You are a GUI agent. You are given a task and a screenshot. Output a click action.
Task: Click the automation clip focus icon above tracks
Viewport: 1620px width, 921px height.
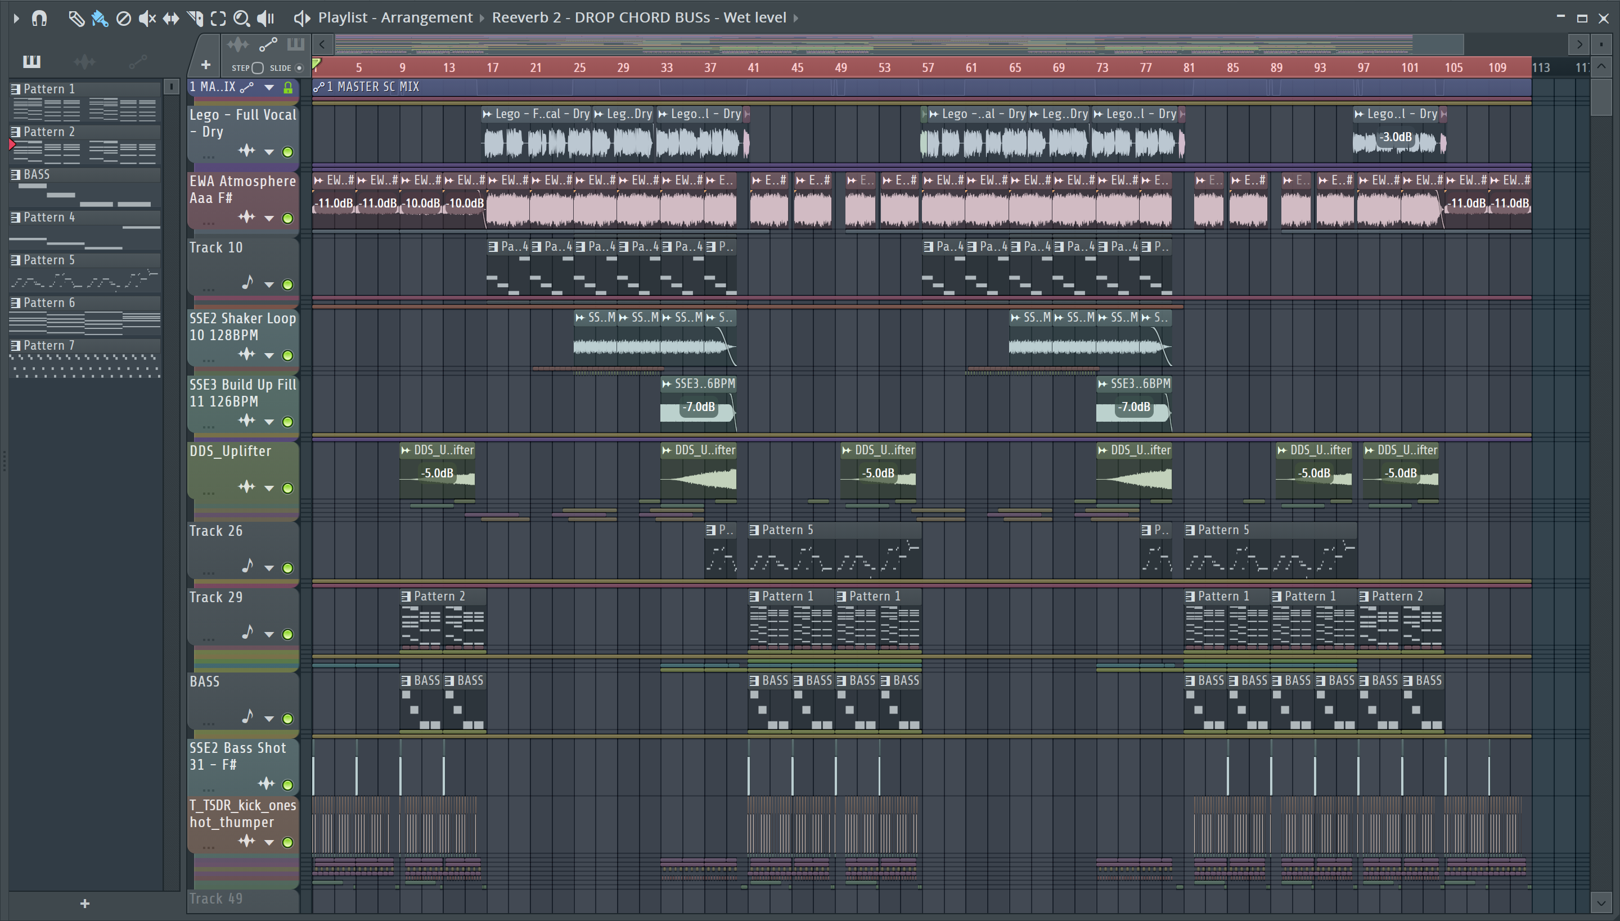(x=268, y=45)
